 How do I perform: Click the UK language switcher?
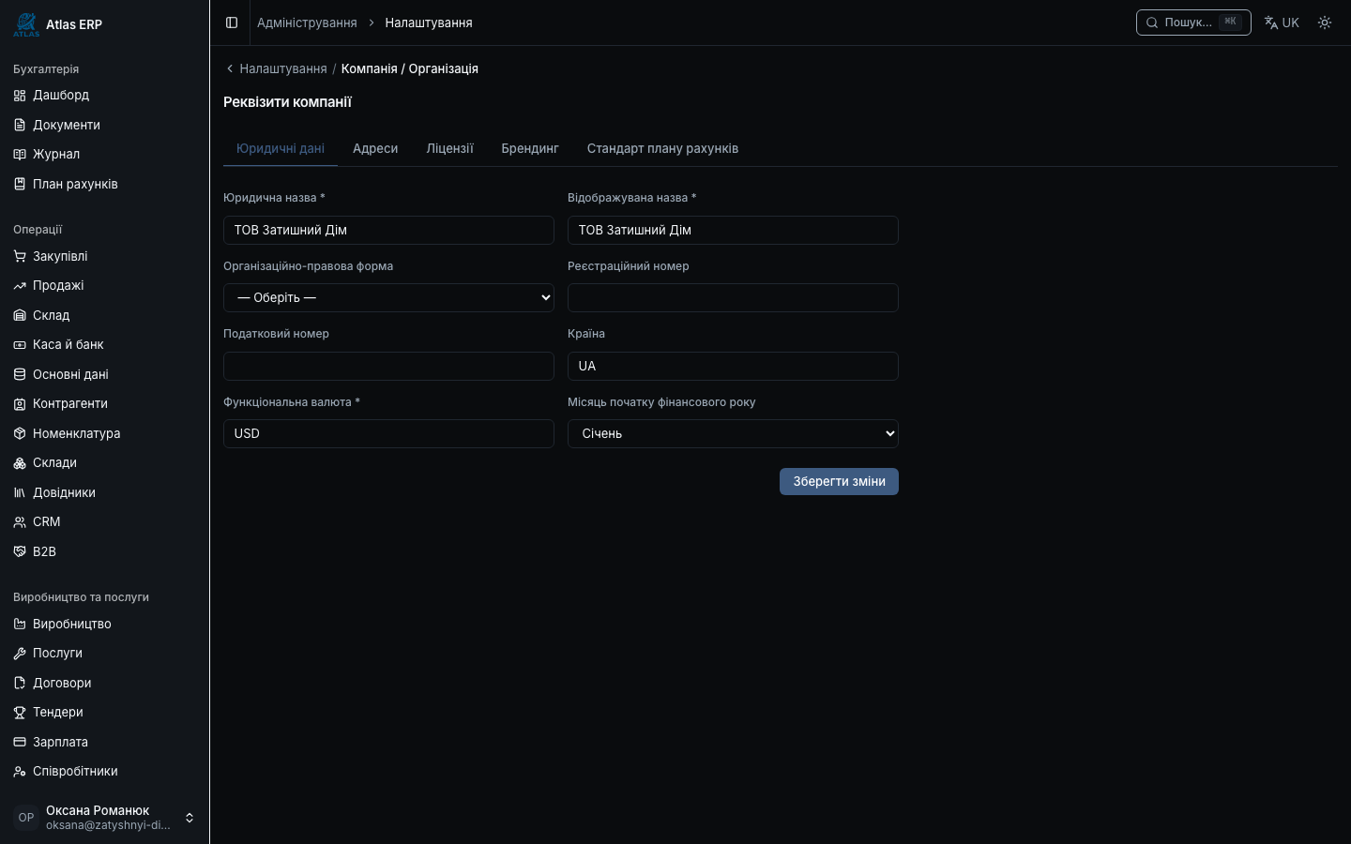tap(1282, 23)
